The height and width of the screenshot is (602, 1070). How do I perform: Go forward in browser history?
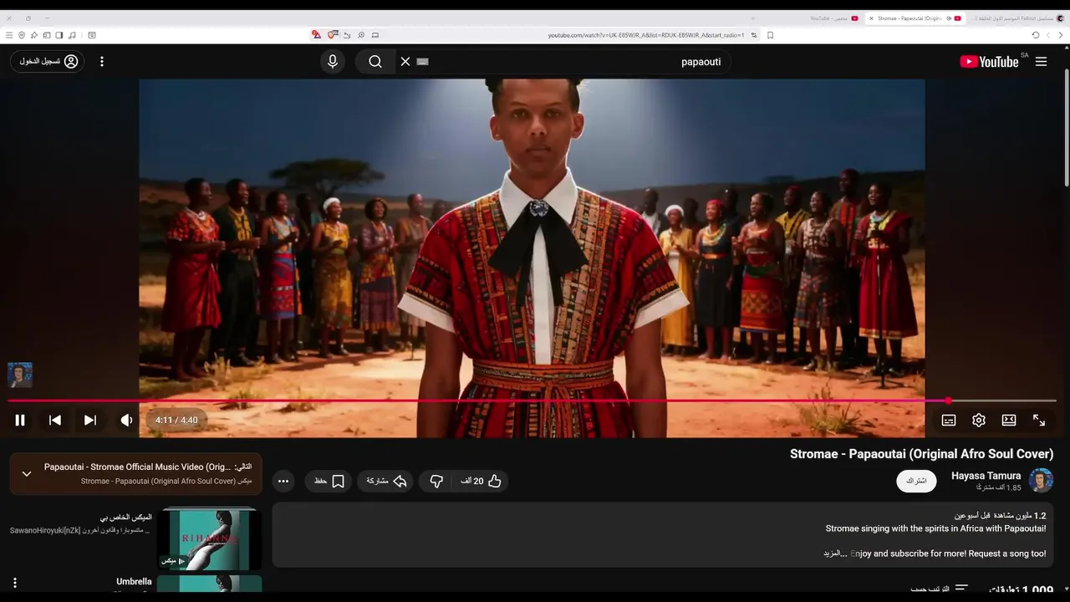pos(1048,35)
